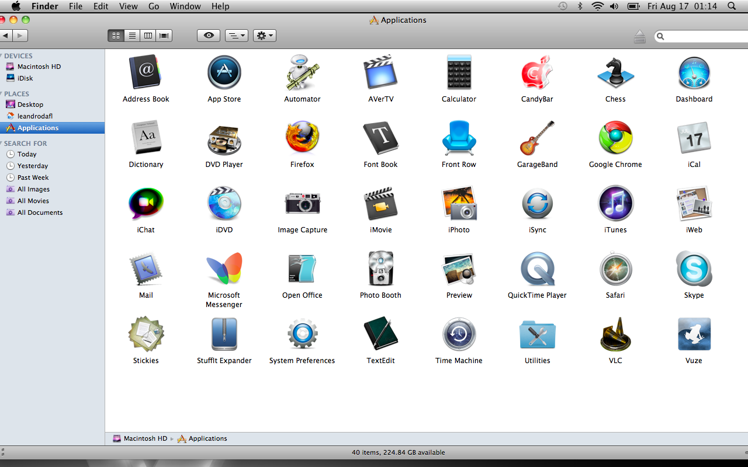Select the AVerTV application icon

380,72
